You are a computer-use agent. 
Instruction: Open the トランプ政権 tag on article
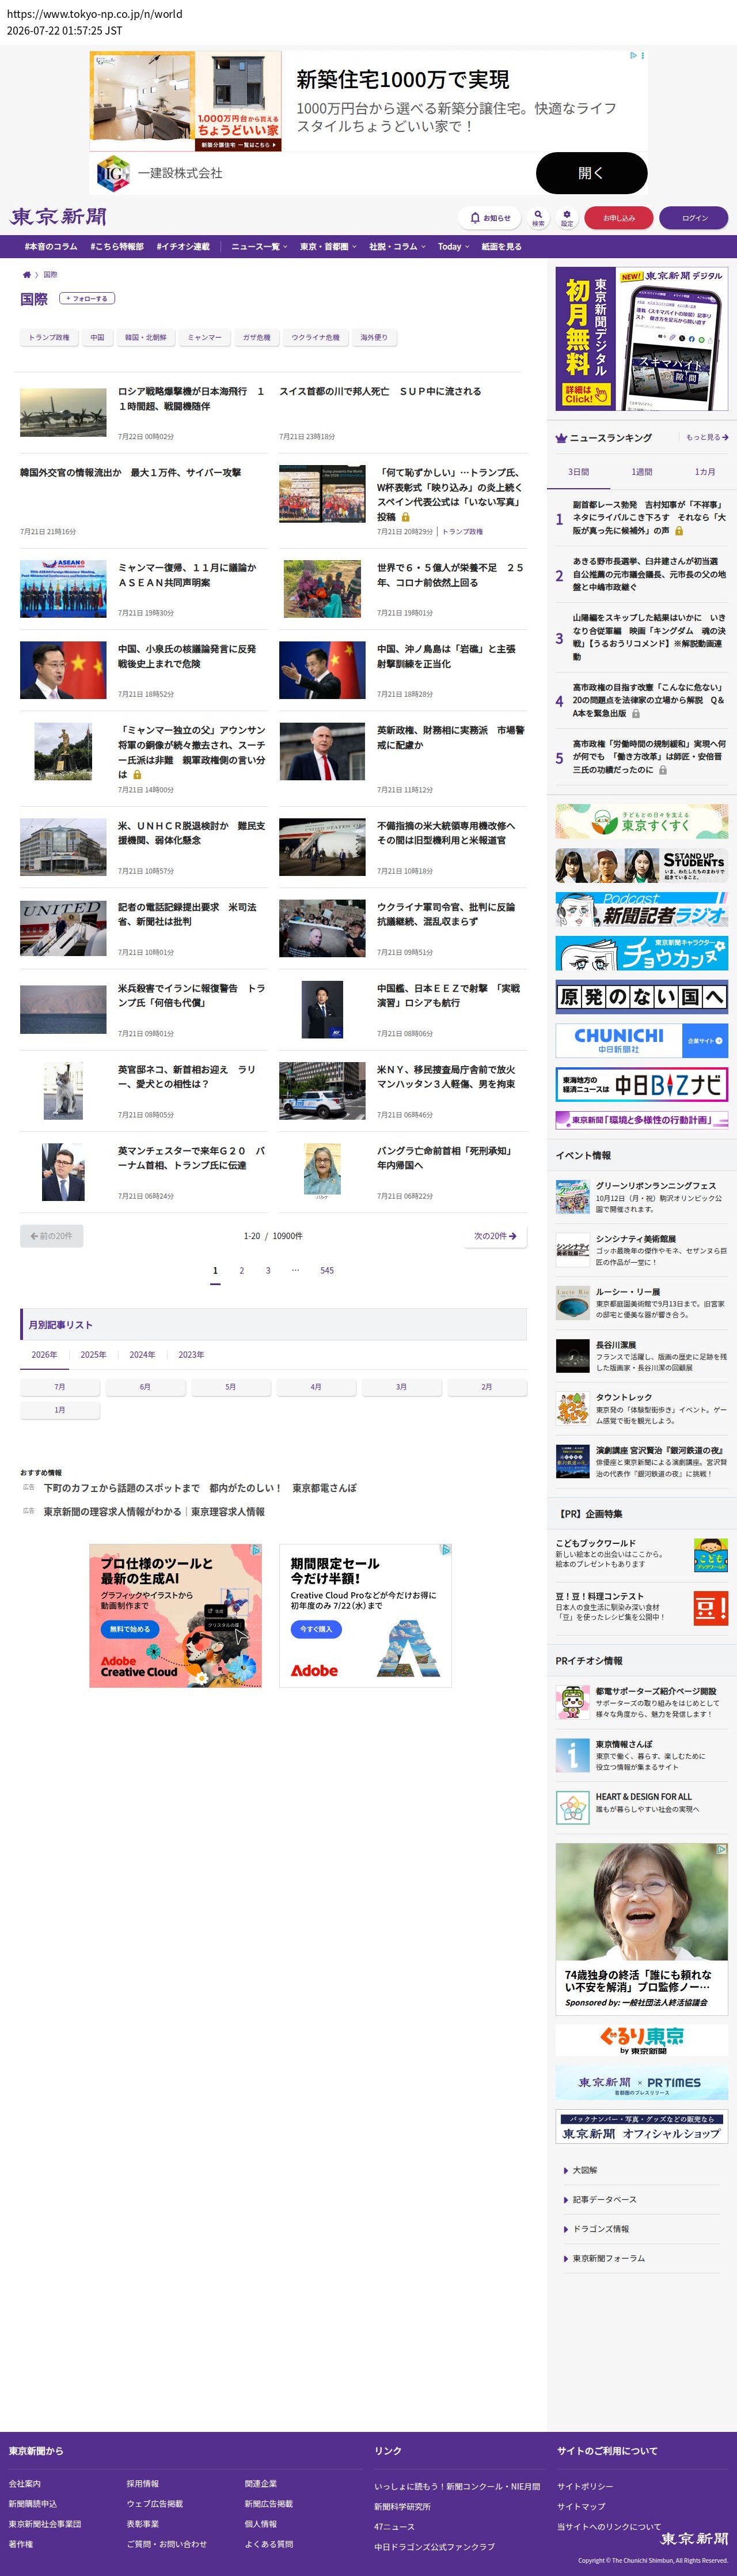click(x=462, y=531)
